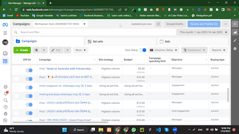The height and width of the screenshot is (134, 239).
Task: Open the Columns: Setup dropdown
Action: click(x=163, y=50)
